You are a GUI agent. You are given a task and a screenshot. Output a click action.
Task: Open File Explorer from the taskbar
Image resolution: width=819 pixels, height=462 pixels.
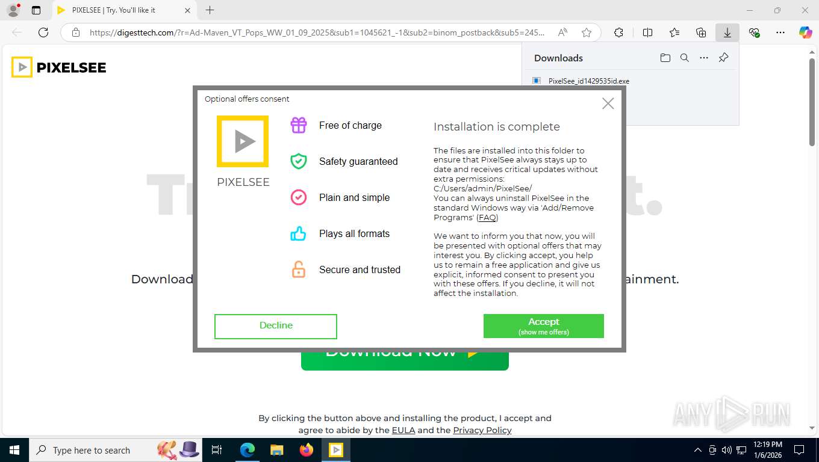(276, 450)
